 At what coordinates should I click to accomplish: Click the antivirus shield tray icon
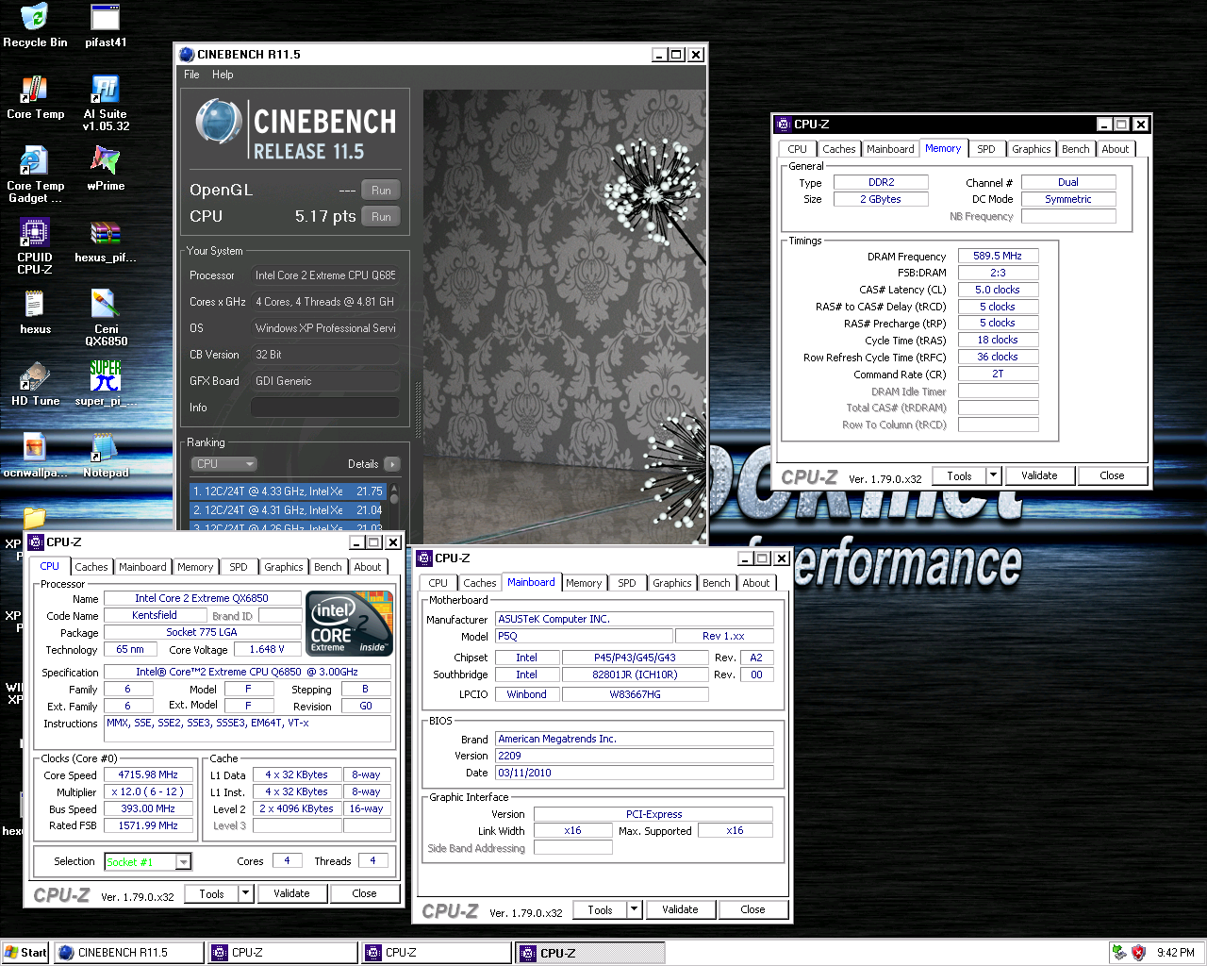point(1138,953)
